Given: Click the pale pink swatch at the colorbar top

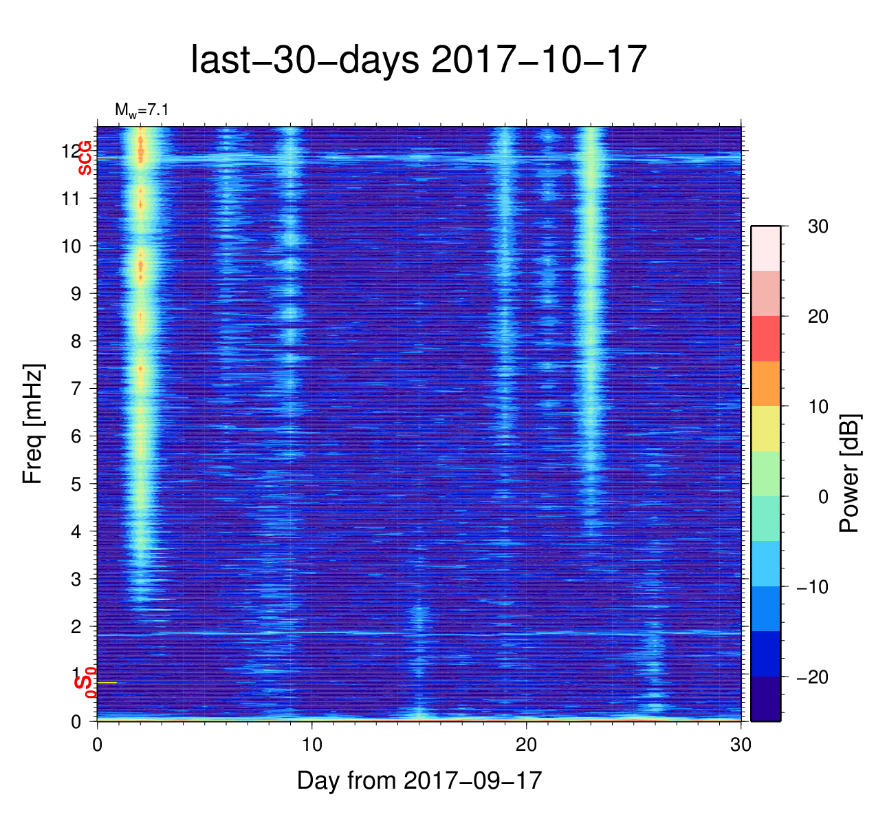Looking at the screenshot, I should (765, 248).
